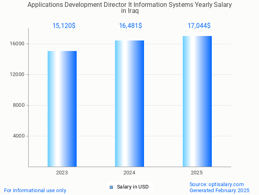
Task: Click the 'Salary in USD' legend label
Action: pos(133,187)
